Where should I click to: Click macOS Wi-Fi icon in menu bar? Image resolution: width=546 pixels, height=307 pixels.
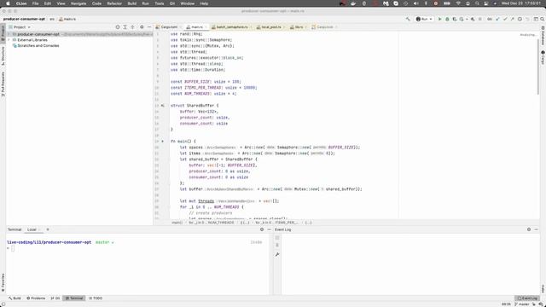pyautogui.click(x=458, y=3)
